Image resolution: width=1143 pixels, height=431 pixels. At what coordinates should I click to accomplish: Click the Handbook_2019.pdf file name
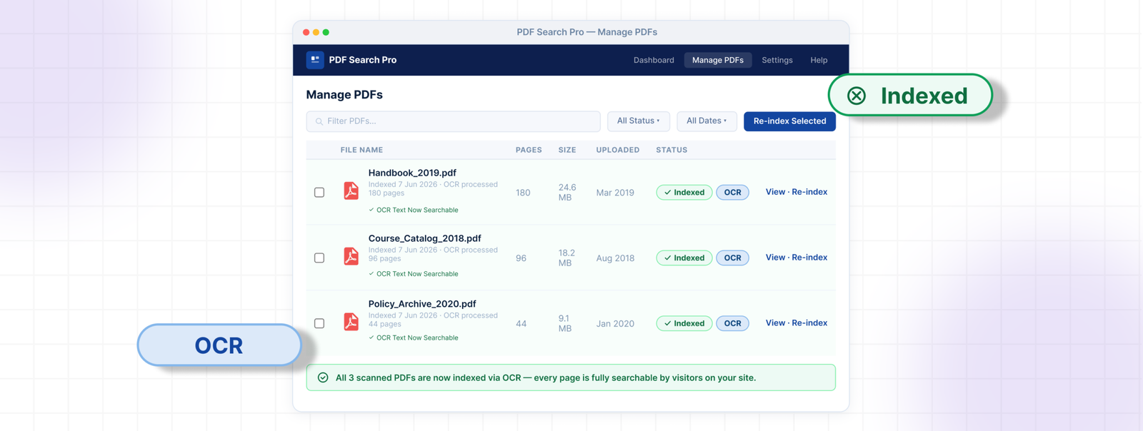point(412,173)
